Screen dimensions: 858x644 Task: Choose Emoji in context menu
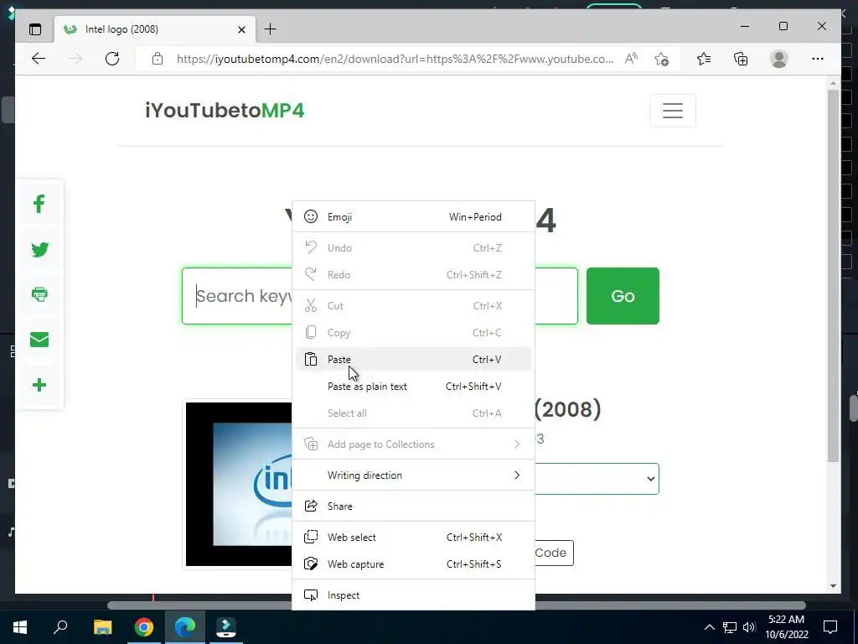tap(413, 217)
